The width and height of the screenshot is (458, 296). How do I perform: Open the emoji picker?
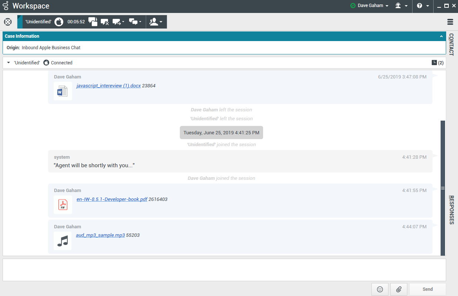pyautogui.click(x=380, y=289)
